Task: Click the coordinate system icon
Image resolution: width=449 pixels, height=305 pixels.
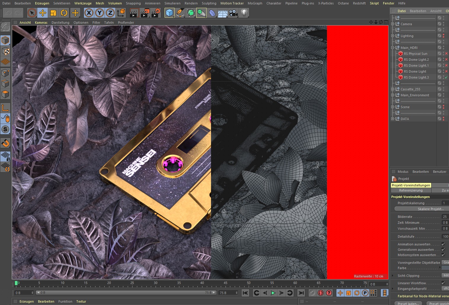Action: coord(121,13)
